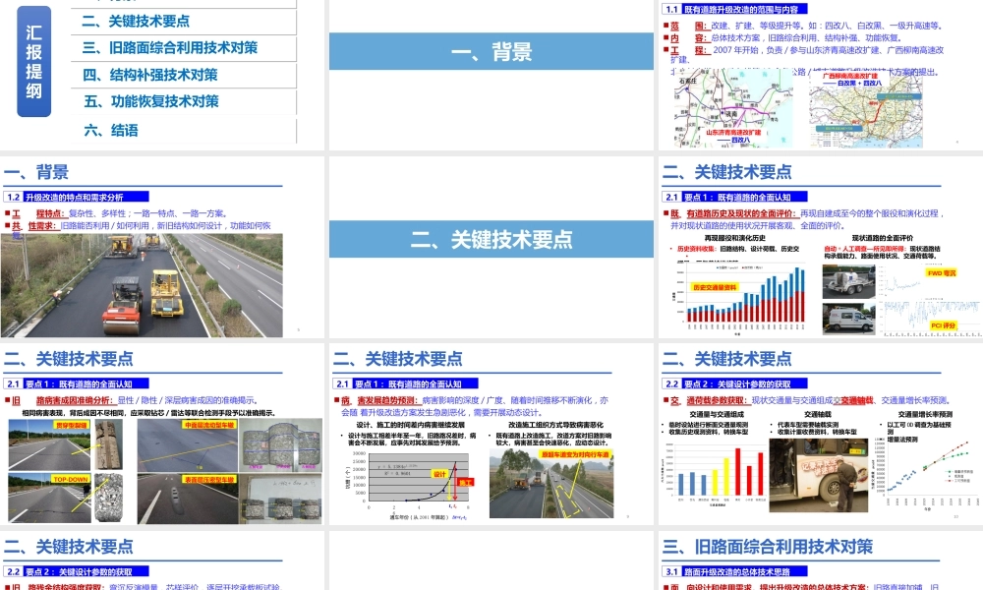Click "二、关键技术要点" in the outline list

point(136,22)
